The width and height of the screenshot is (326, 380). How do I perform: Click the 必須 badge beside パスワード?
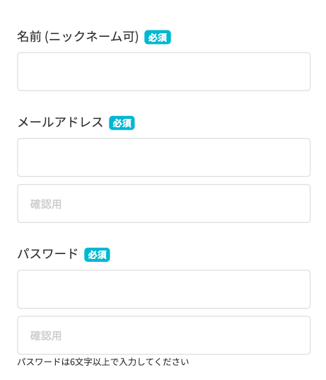(97, 255)
